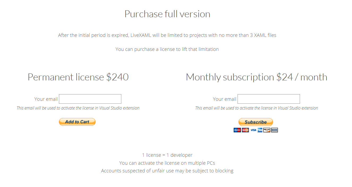Click the PayPal Subscribe button
This screenshot has width=352, height=187.
(256, 122)
